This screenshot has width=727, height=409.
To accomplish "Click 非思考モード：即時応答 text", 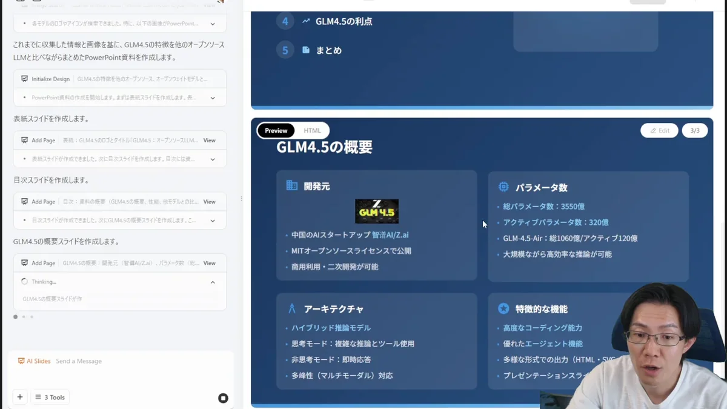I will coord(331,359).
